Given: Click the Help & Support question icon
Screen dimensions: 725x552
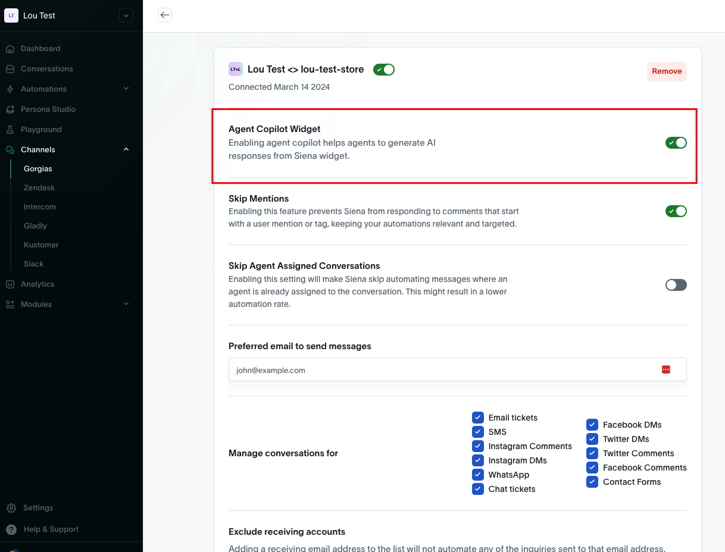Looking at the screenshot, I should pyautogui.click(x=11, y=529).
